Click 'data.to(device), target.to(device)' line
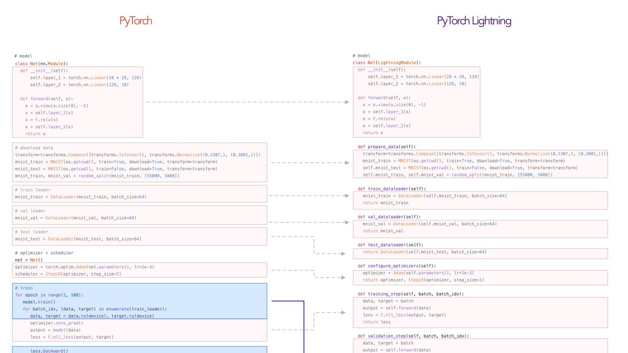The image size is (628, 353). pos(92,316)
